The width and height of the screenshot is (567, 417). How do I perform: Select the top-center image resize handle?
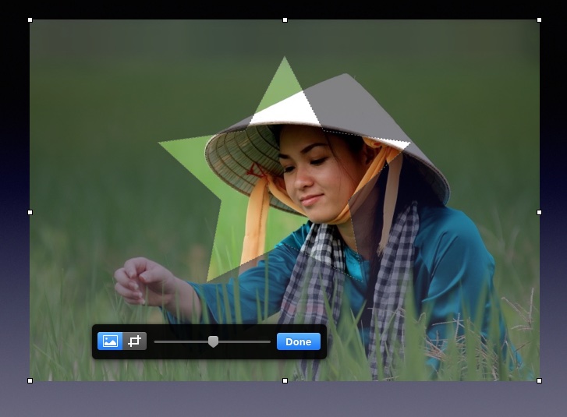[285, 19]
